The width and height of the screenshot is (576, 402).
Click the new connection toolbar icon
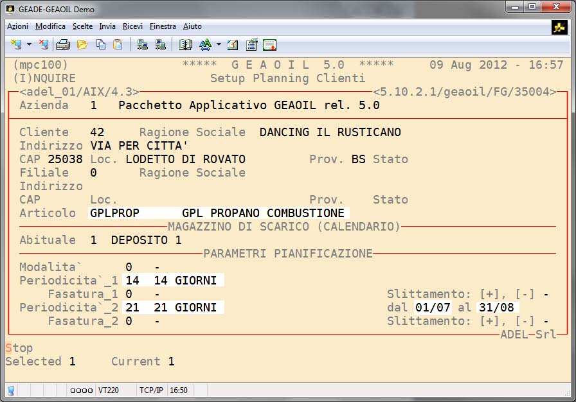[17, 44]
